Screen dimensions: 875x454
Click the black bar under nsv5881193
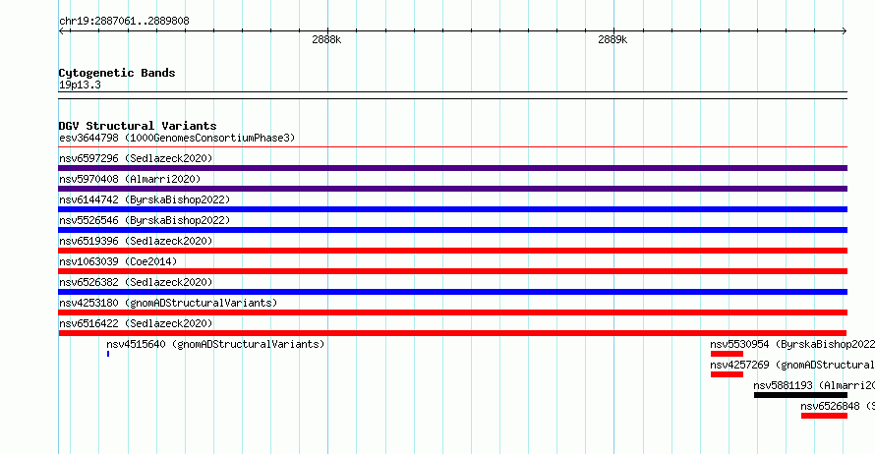pos(800,395)
